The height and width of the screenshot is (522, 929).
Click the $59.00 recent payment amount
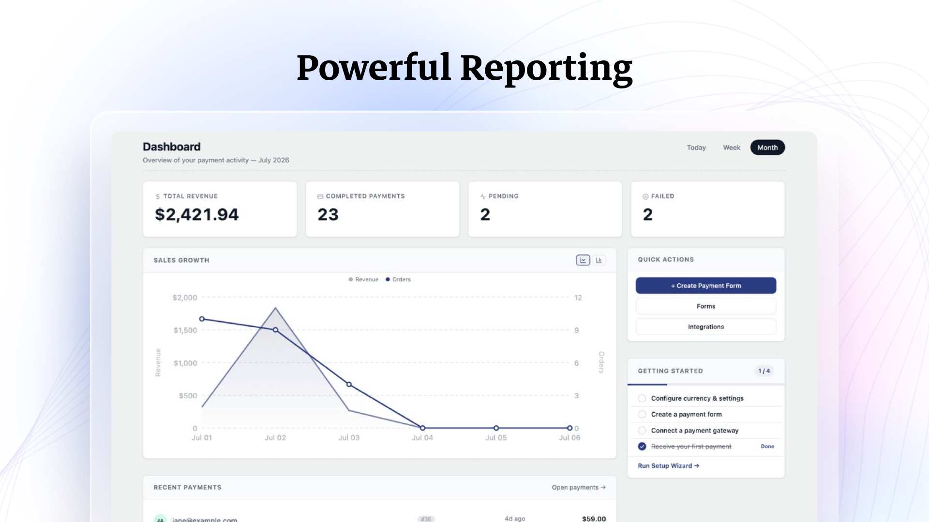point(594,519)
